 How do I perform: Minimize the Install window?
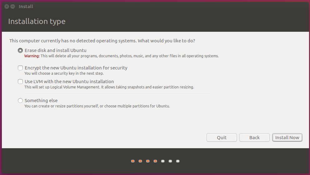12,7
